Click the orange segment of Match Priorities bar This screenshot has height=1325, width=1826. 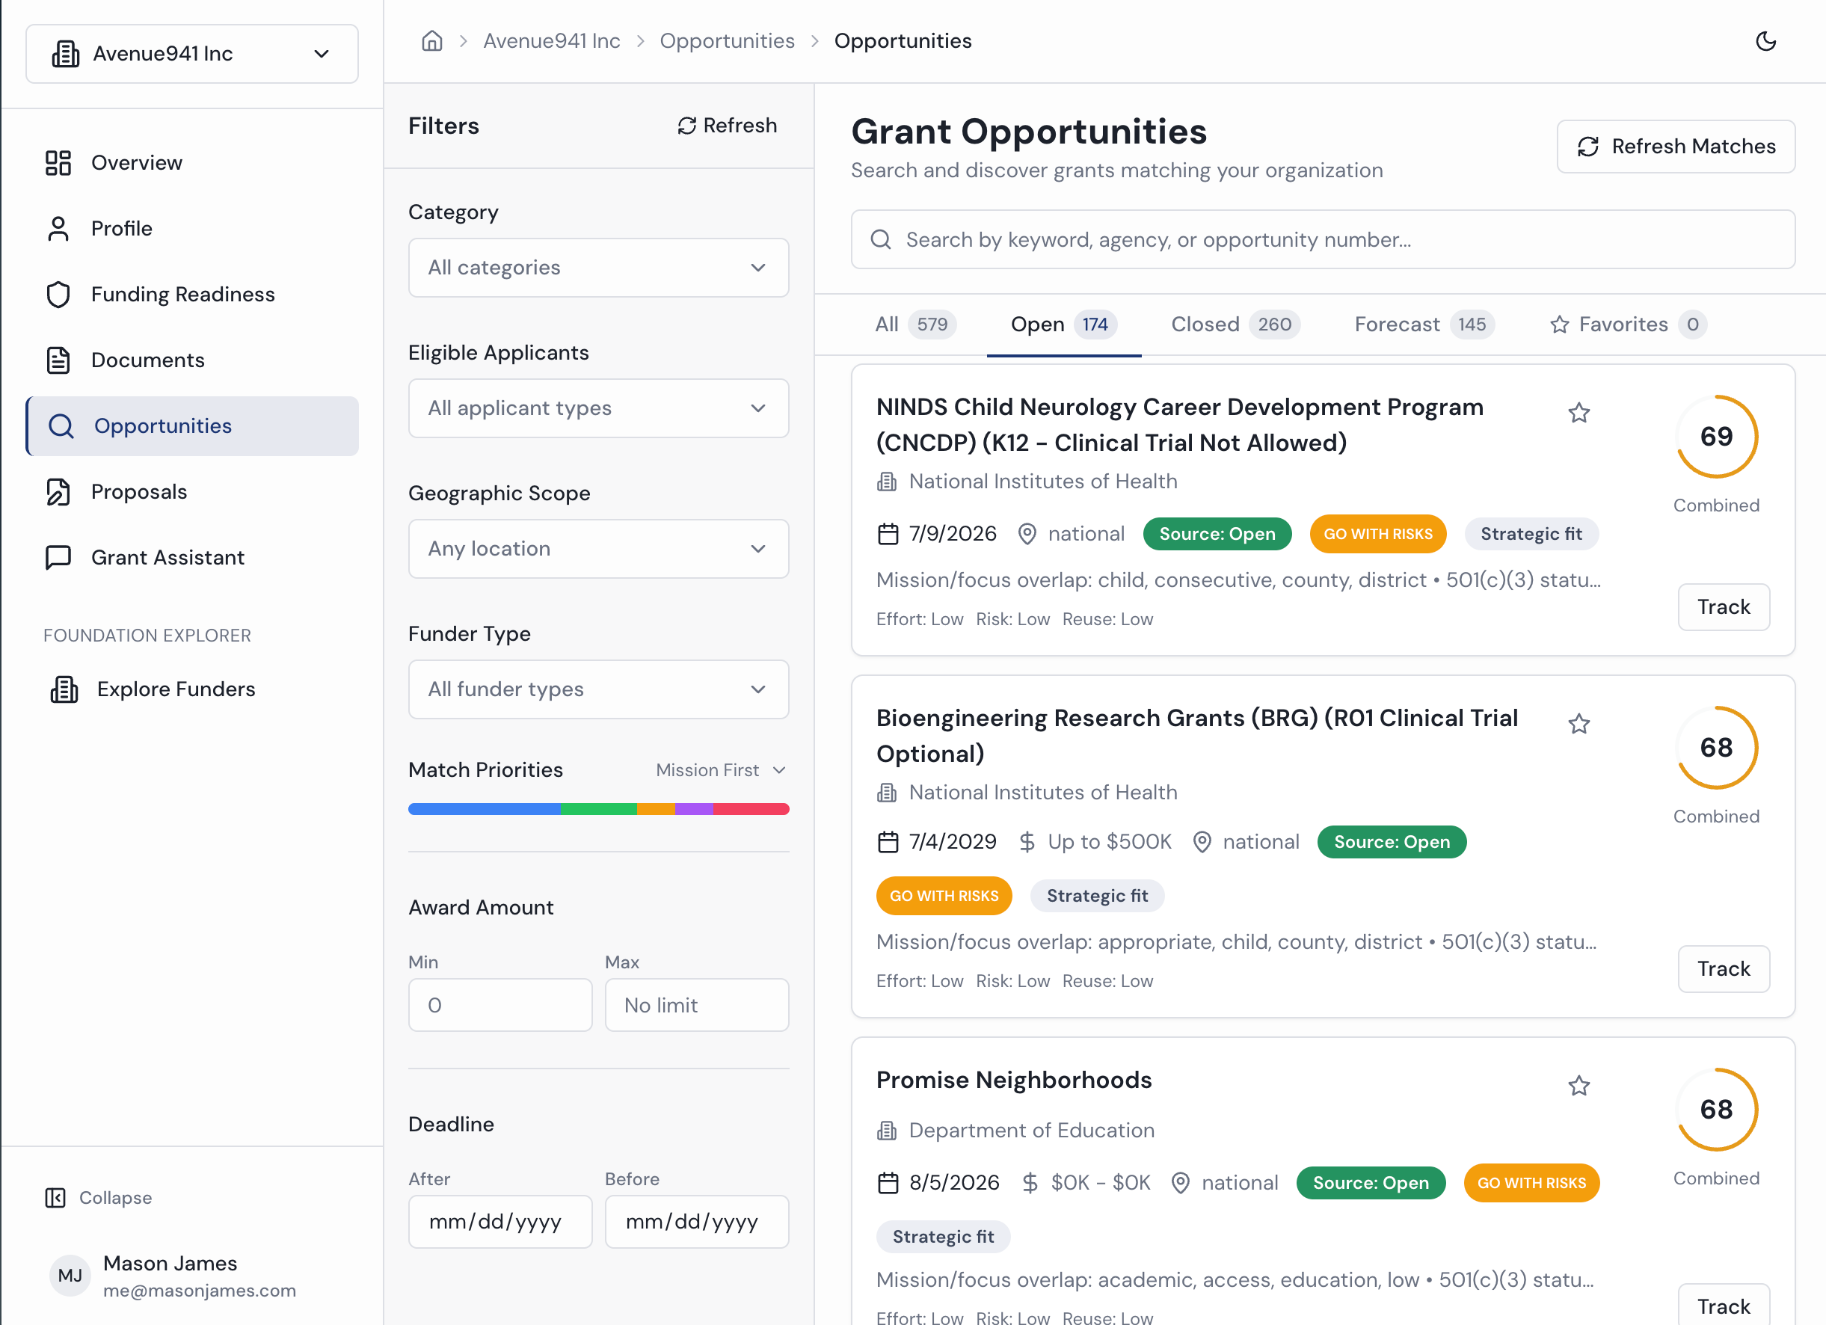657,809
